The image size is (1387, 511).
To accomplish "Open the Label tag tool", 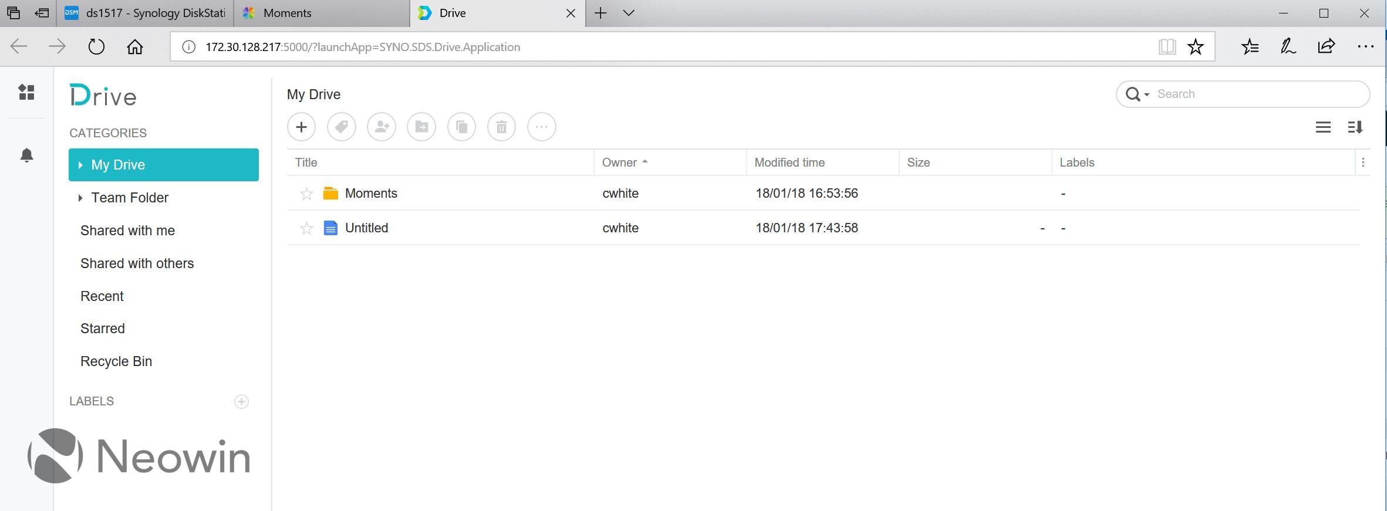I will (342, 127).
